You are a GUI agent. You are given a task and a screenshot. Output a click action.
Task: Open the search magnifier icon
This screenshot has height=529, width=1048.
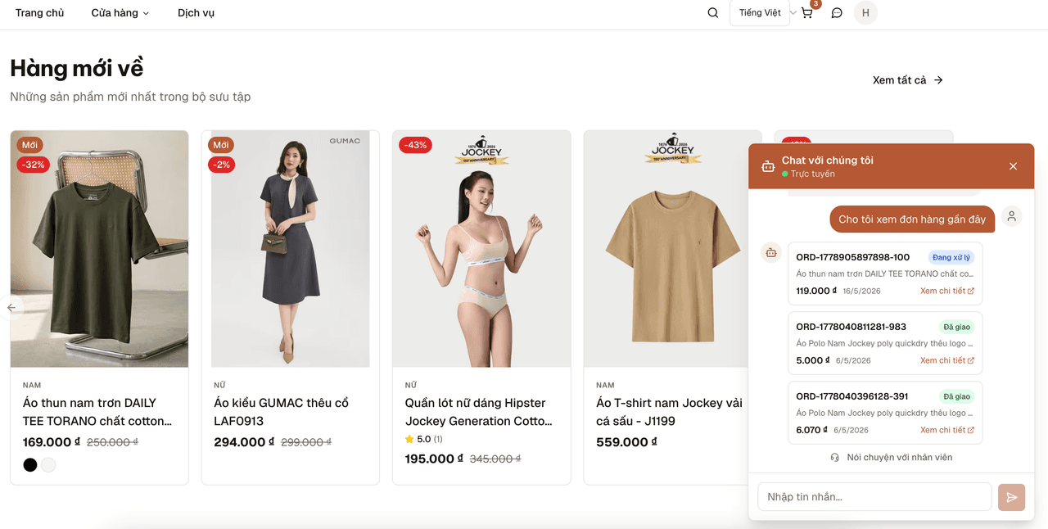[x=713, y=13]
